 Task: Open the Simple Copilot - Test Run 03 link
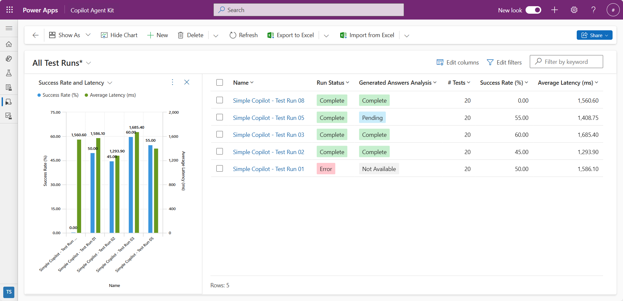coord(268,135)
